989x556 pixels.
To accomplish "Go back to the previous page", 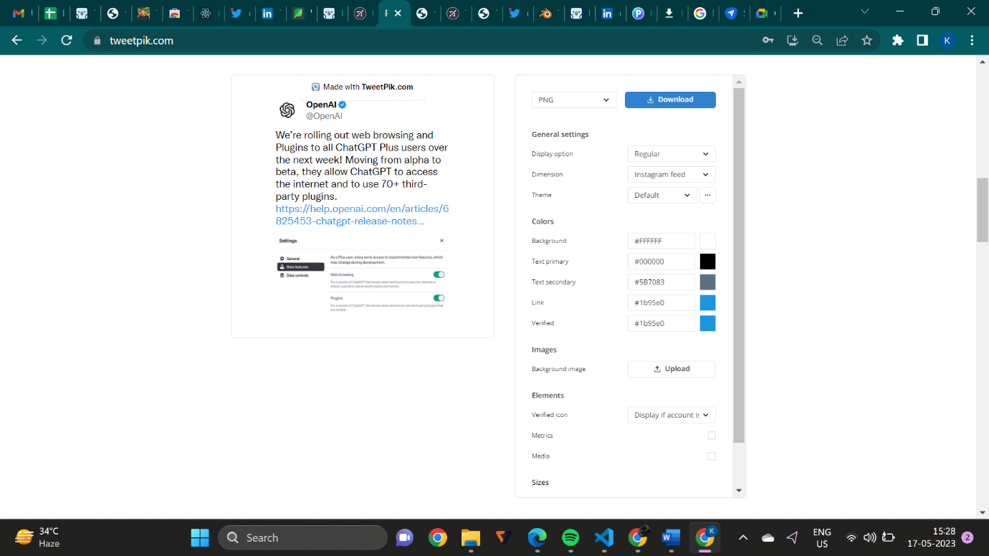I will [17, 41].
